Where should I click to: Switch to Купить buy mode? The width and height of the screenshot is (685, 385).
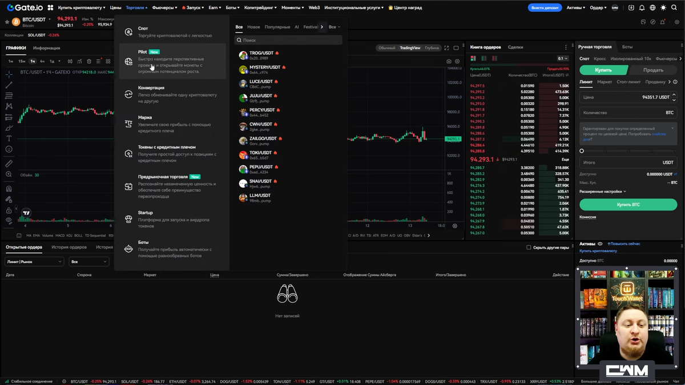click(x=603, y=70)
